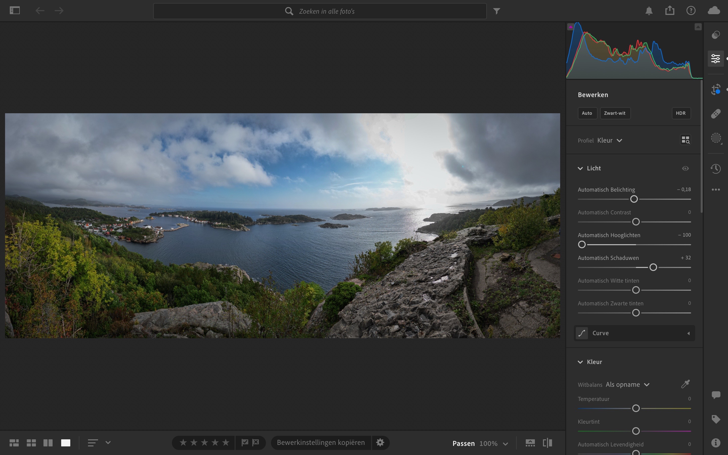728x455 pixels.
Task: Toggle show original before/after view
Action: [548, 443]
